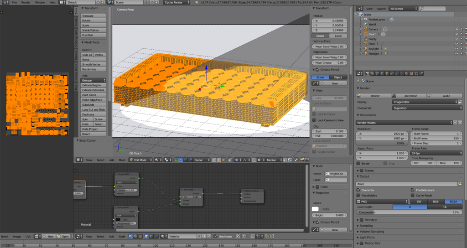Viewport: 467px width, 248px height.
Task: Click the Animation render button
Action: [408, 96]
